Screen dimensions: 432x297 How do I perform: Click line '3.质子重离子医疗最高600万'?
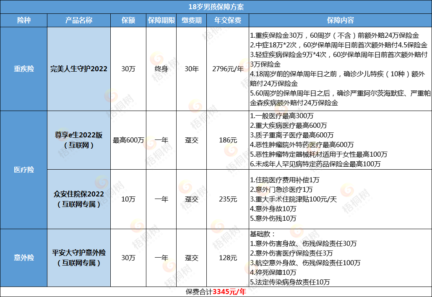[292, 135]
